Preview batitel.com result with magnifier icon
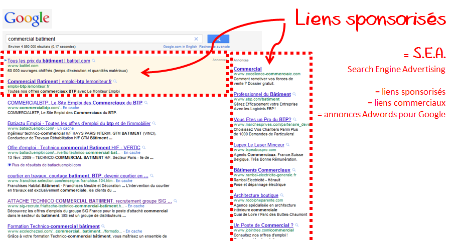Viewport: 455px width, 250px height. coord(93,61)
